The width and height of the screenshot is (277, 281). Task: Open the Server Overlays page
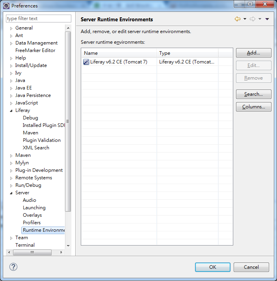32,215
